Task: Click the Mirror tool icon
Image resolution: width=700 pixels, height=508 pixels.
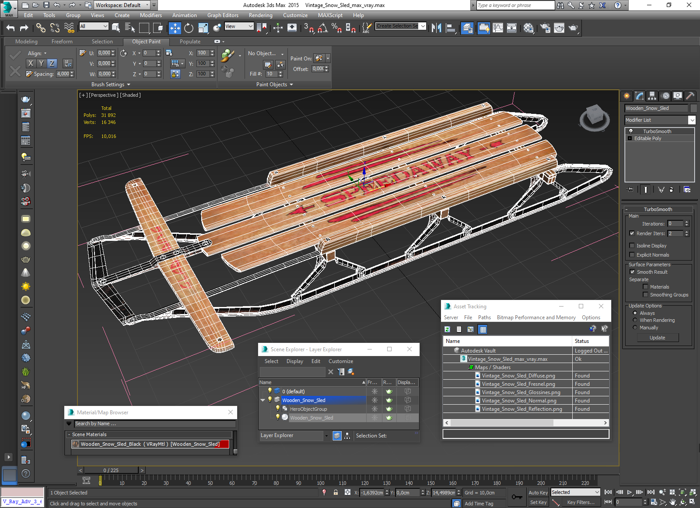Action: tap(436, 28)
